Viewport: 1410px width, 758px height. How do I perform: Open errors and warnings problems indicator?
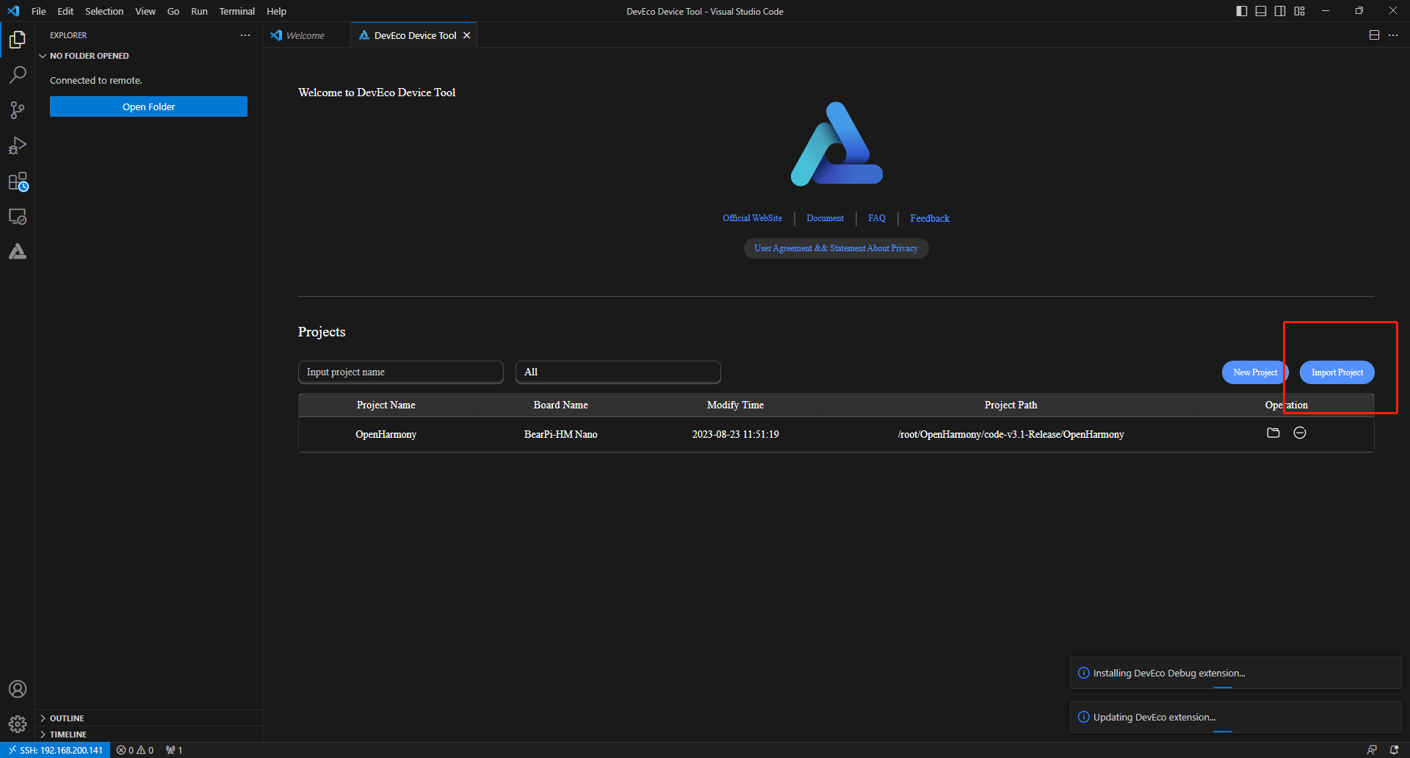coord(135,750)
